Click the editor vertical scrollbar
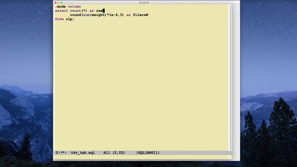Screen dimensions: 297x167 [x=231, y=77]
